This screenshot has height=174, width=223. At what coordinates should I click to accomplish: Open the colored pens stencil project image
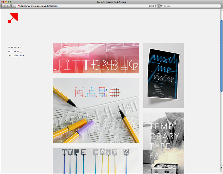click(96, 110)
